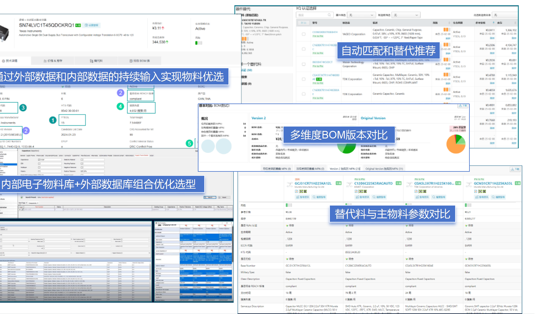This screenshot has height=314, width=535.
Task: Open the Version 2 link in BOM comparison
Action: point(258,118)
